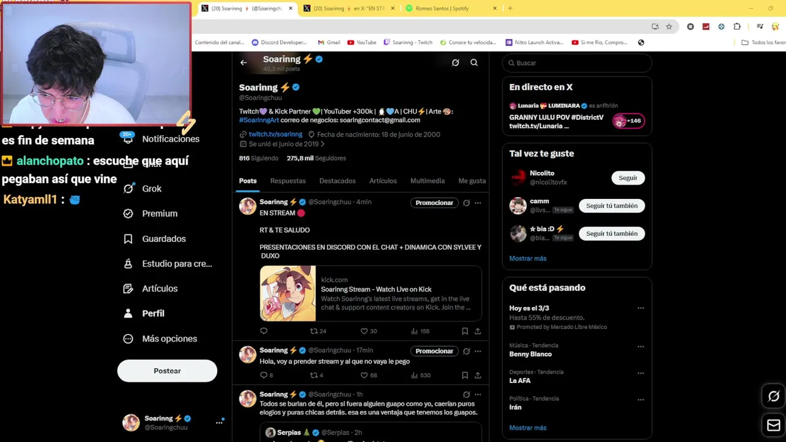786x442 pixels.
Task: Switch to the Me gusta tab
Action: coord(472,181)
